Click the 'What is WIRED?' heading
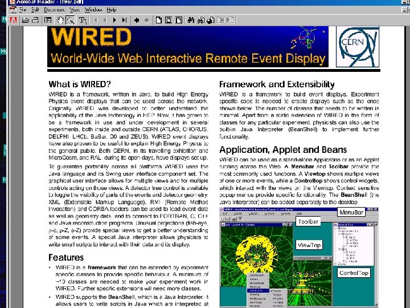Screen dimensions: 410x308 (80, 84)
